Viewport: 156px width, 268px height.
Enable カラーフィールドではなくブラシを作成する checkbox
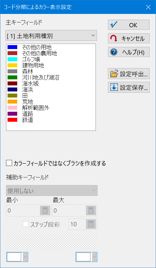[x=9, y=163]
